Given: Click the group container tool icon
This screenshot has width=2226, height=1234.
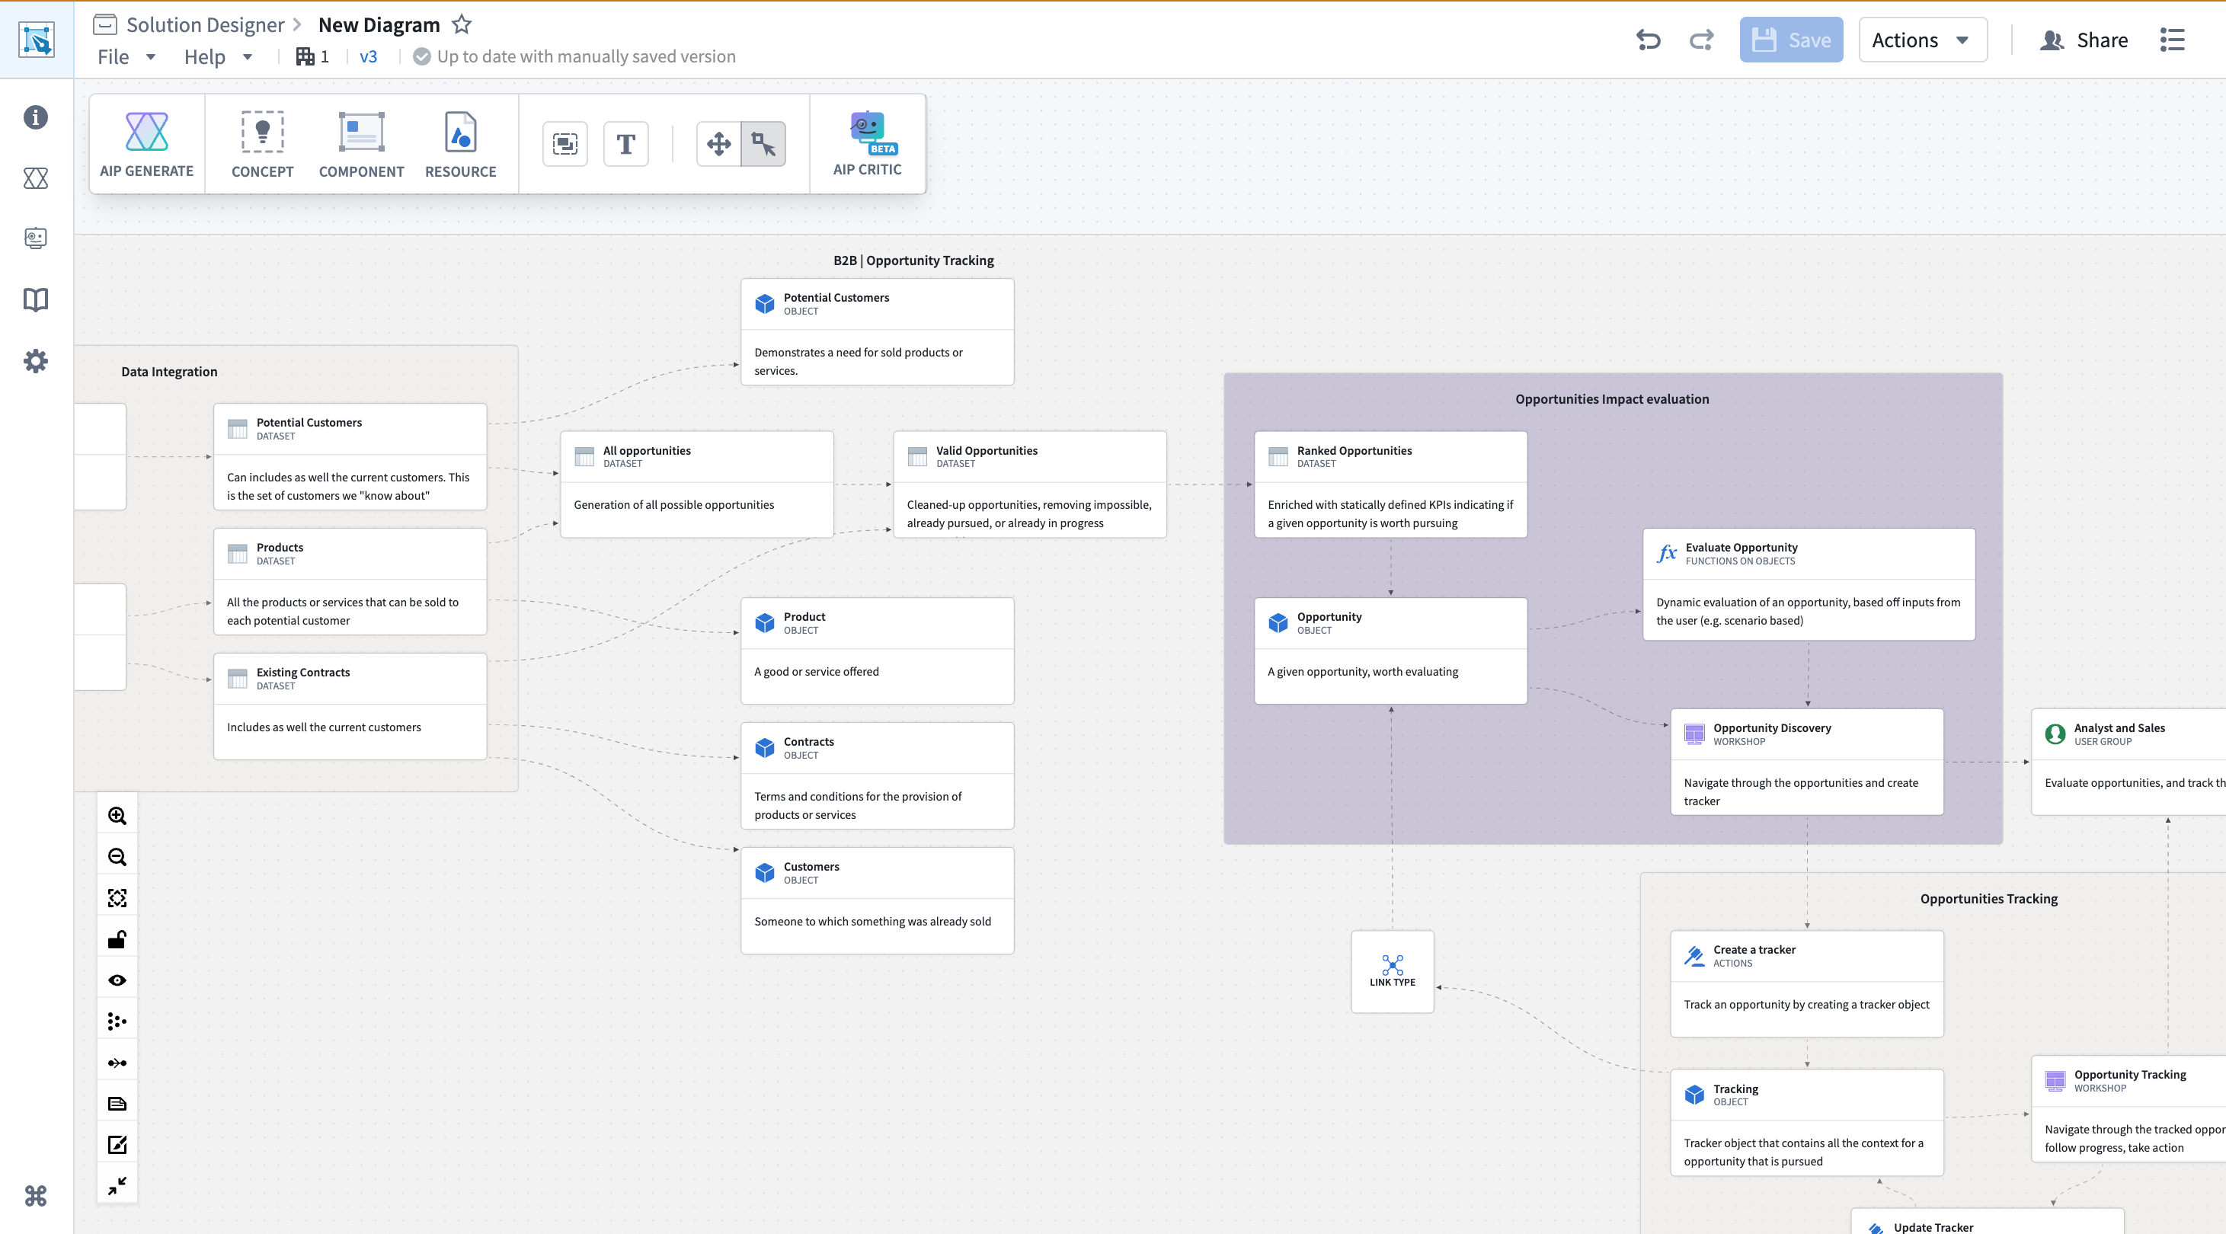Looking at the screenshot, I should coord(565,143).
